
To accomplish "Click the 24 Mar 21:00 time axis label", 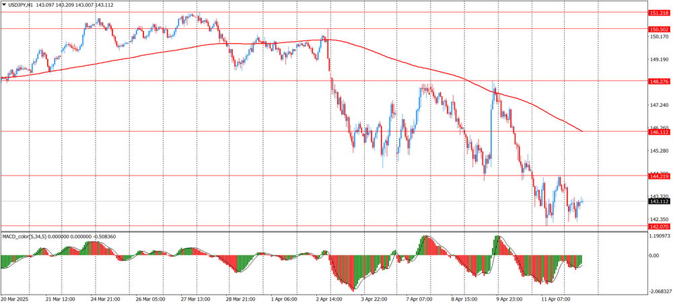I will pos(103,299).
